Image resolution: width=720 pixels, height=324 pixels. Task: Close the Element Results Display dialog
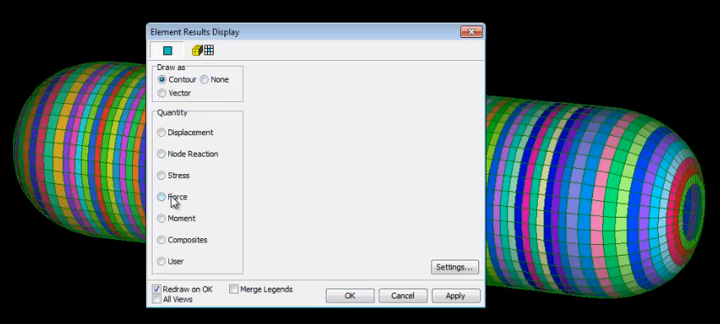click(471, 31)
